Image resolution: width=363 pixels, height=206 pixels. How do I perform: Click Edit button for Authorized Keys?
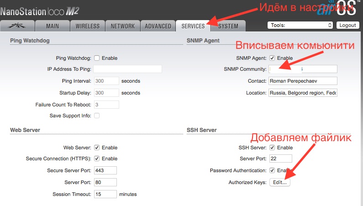[x=279, y=182]
